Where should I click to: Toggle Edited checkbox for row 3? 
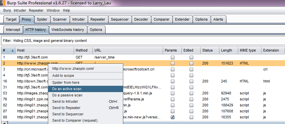[x=191, y=69]
